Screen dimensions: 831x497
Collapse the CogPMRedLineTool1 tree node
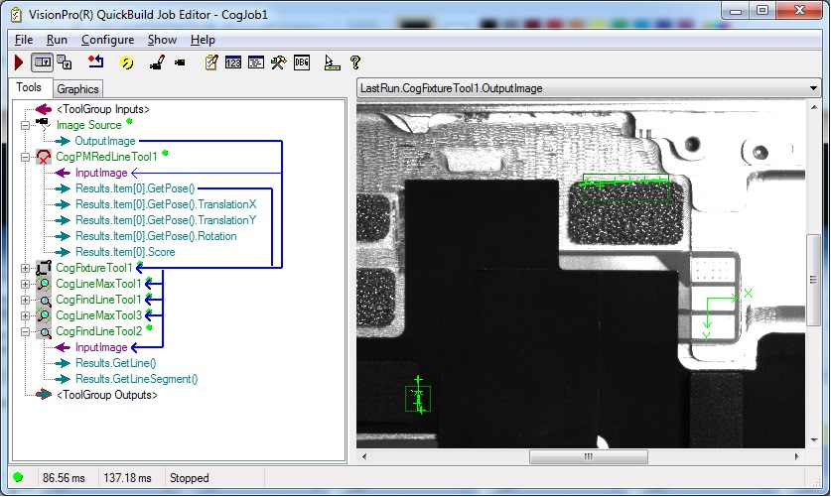[x=24, y=157]
